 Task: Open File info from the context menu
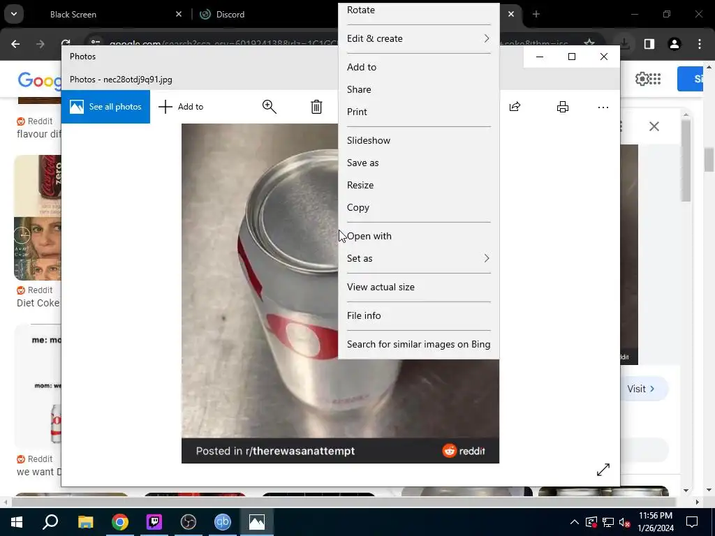(x=418, y=315)
